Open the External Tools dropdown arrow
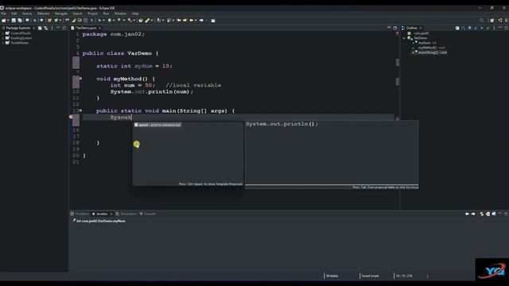This screenshot has width=509, height=286. coord(134,21)
